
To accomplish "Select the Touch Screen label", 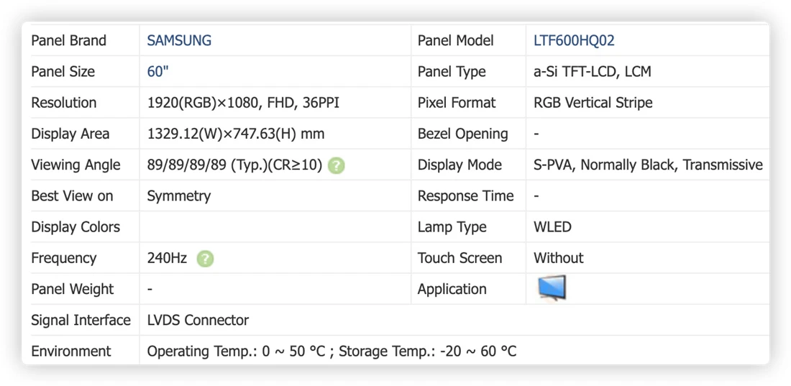I will 459,258.
